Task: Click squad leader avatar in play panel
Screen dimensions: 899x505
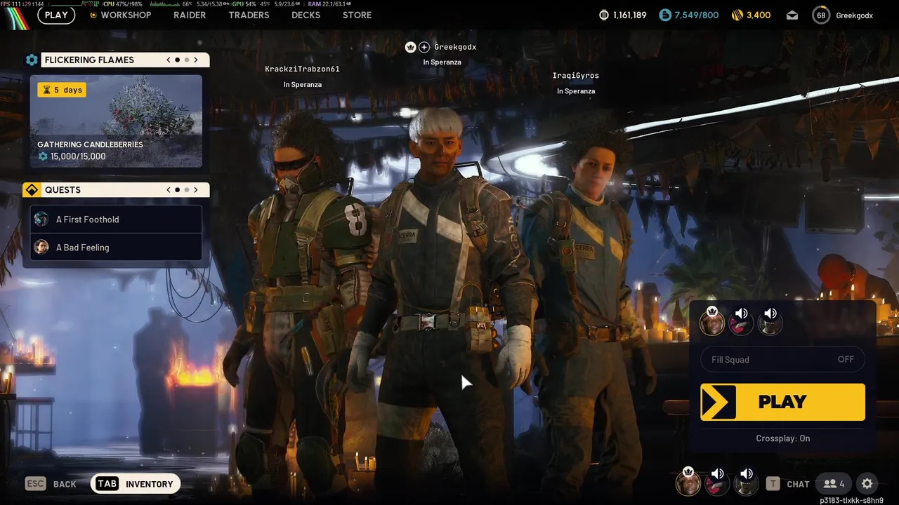Action: point(712,321)
